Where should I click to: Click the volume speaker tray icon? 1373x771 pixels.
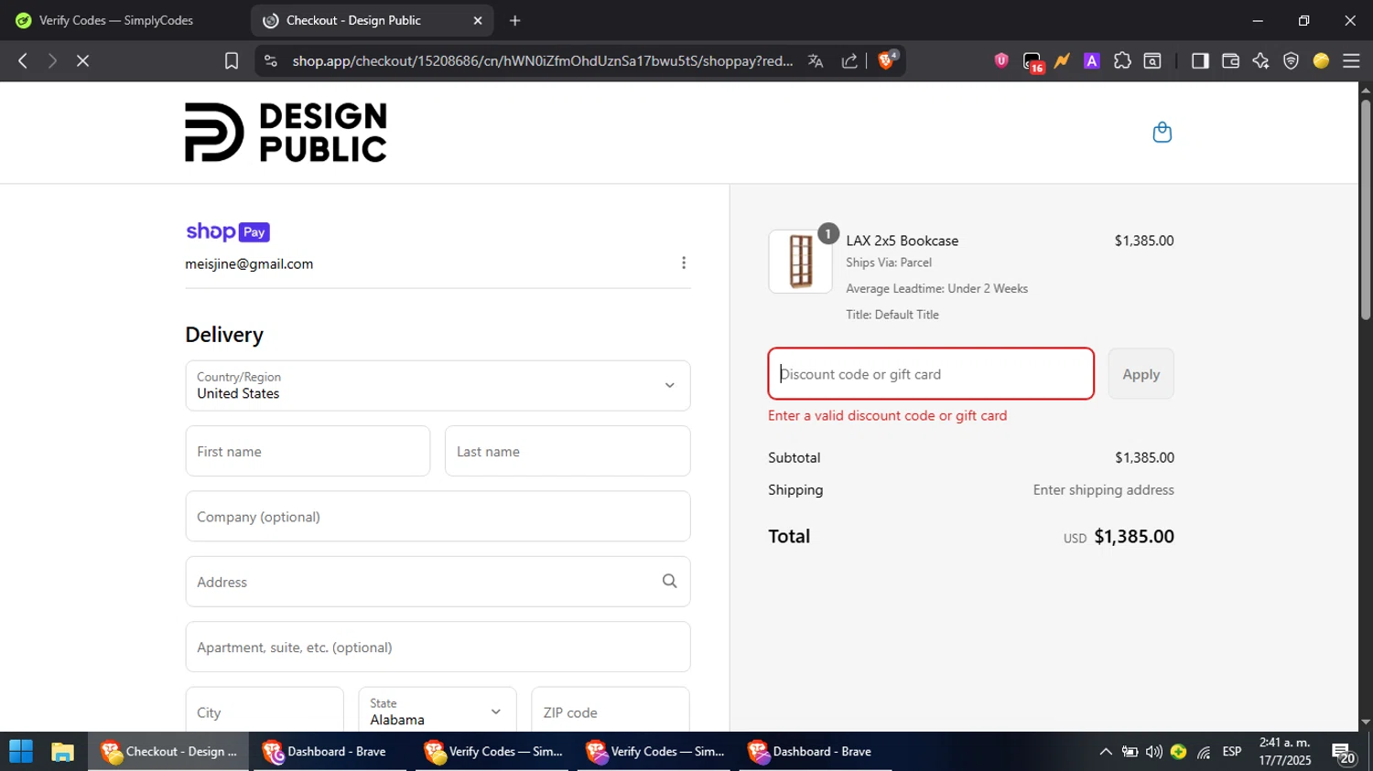[1154, 752]
